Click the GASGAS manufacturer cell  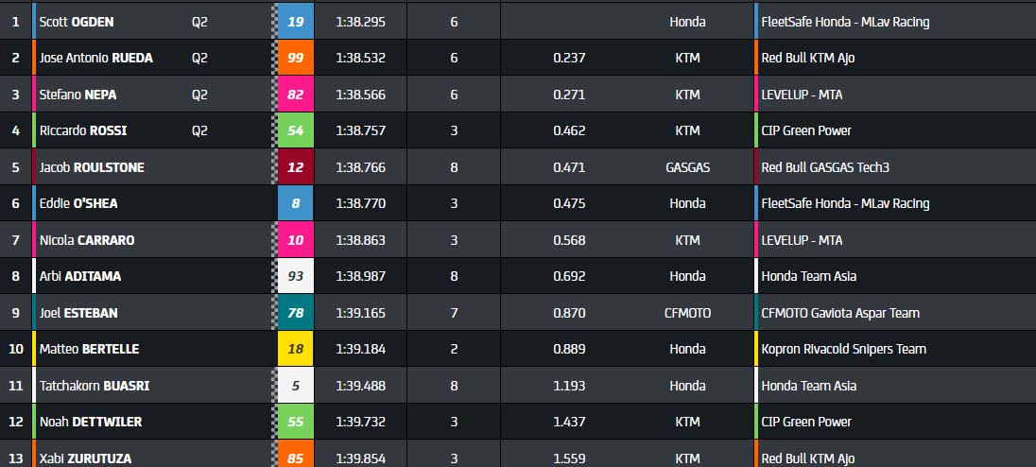tap(687, 167)
